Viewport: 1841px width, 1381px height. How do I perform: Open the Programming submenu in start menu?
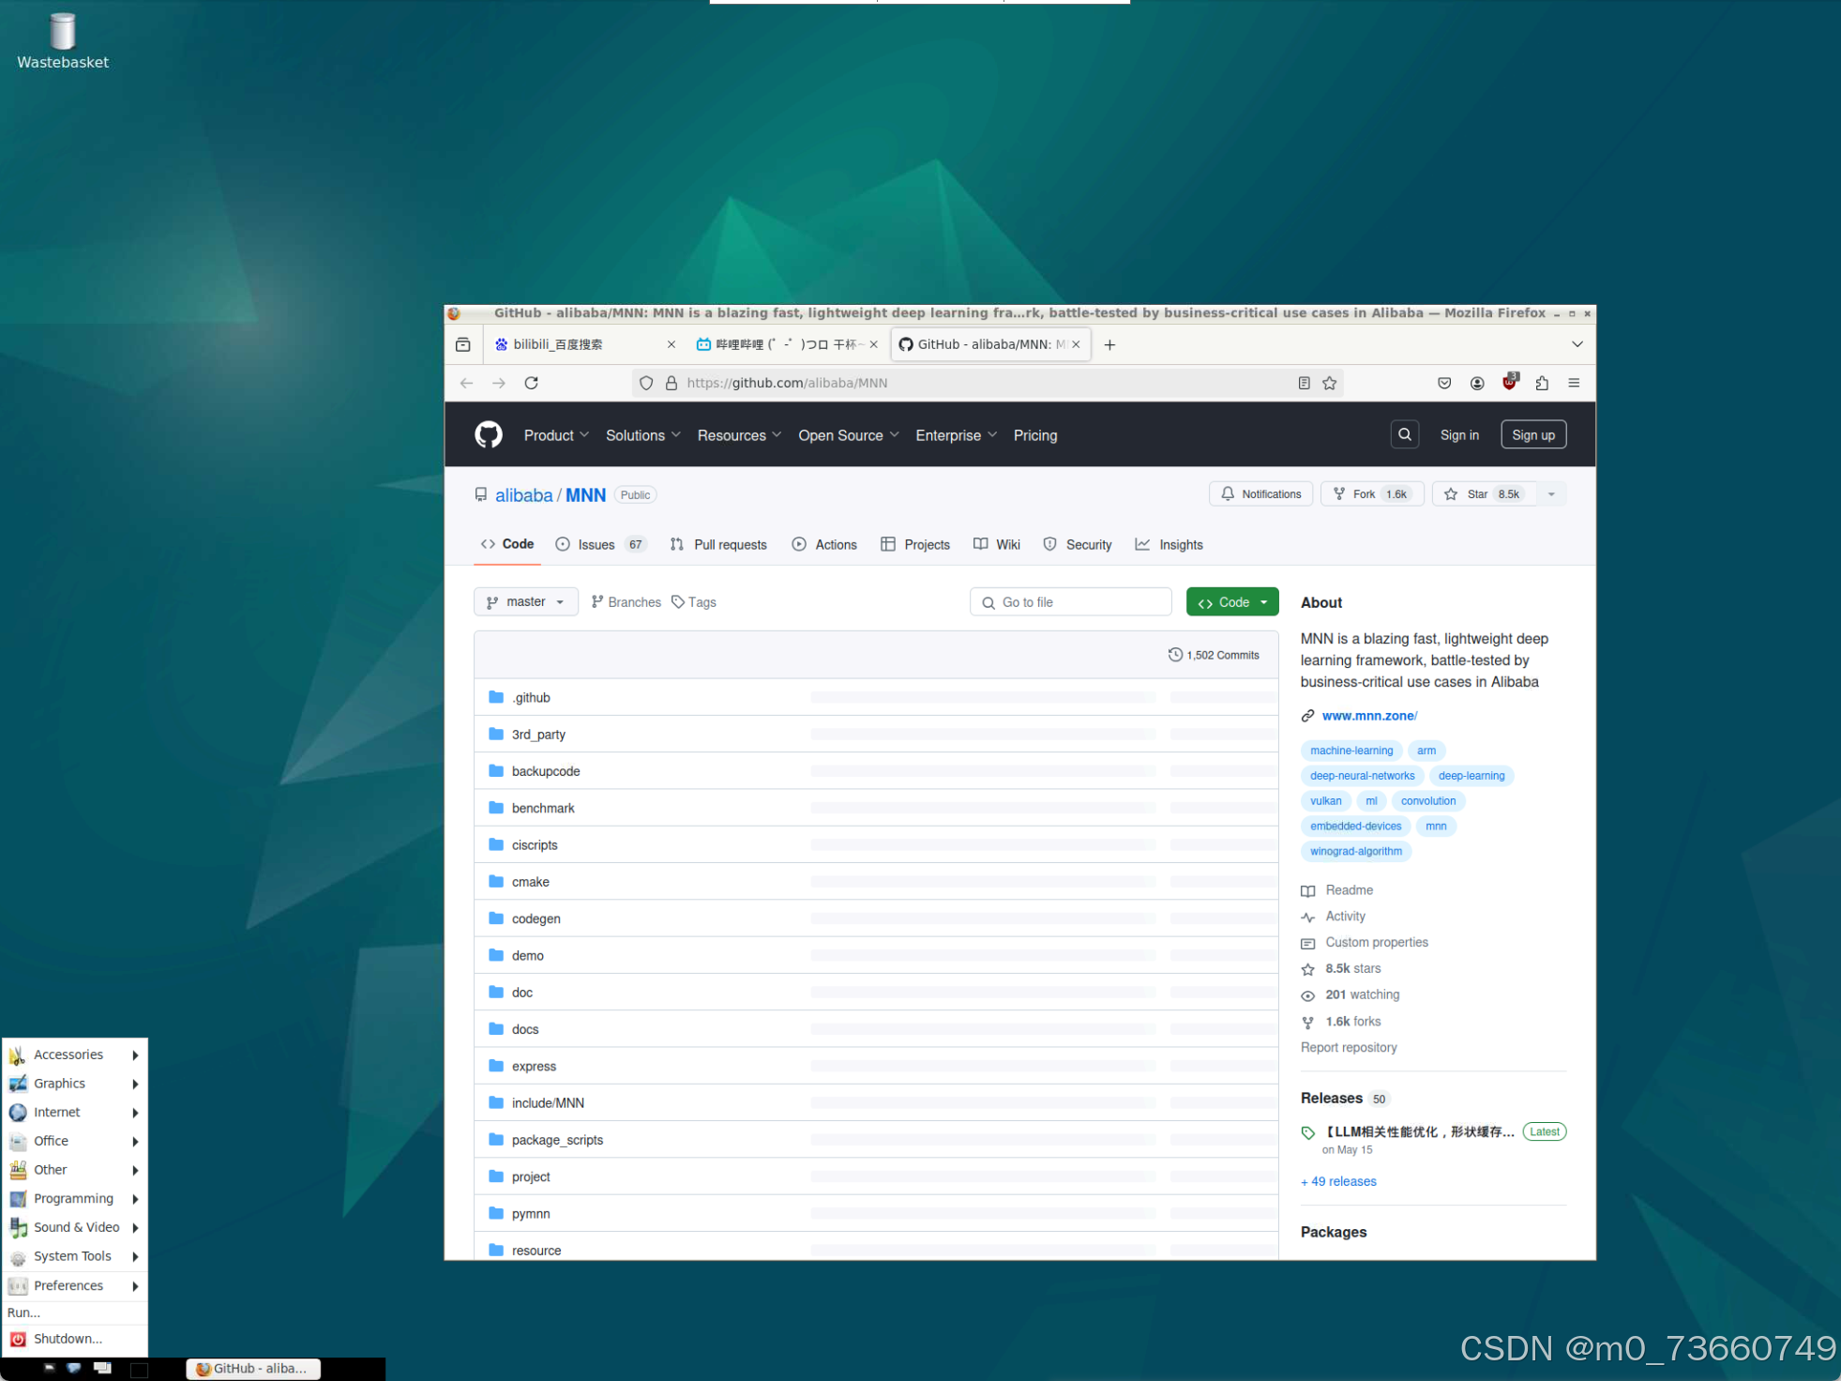pos(73,1199)
